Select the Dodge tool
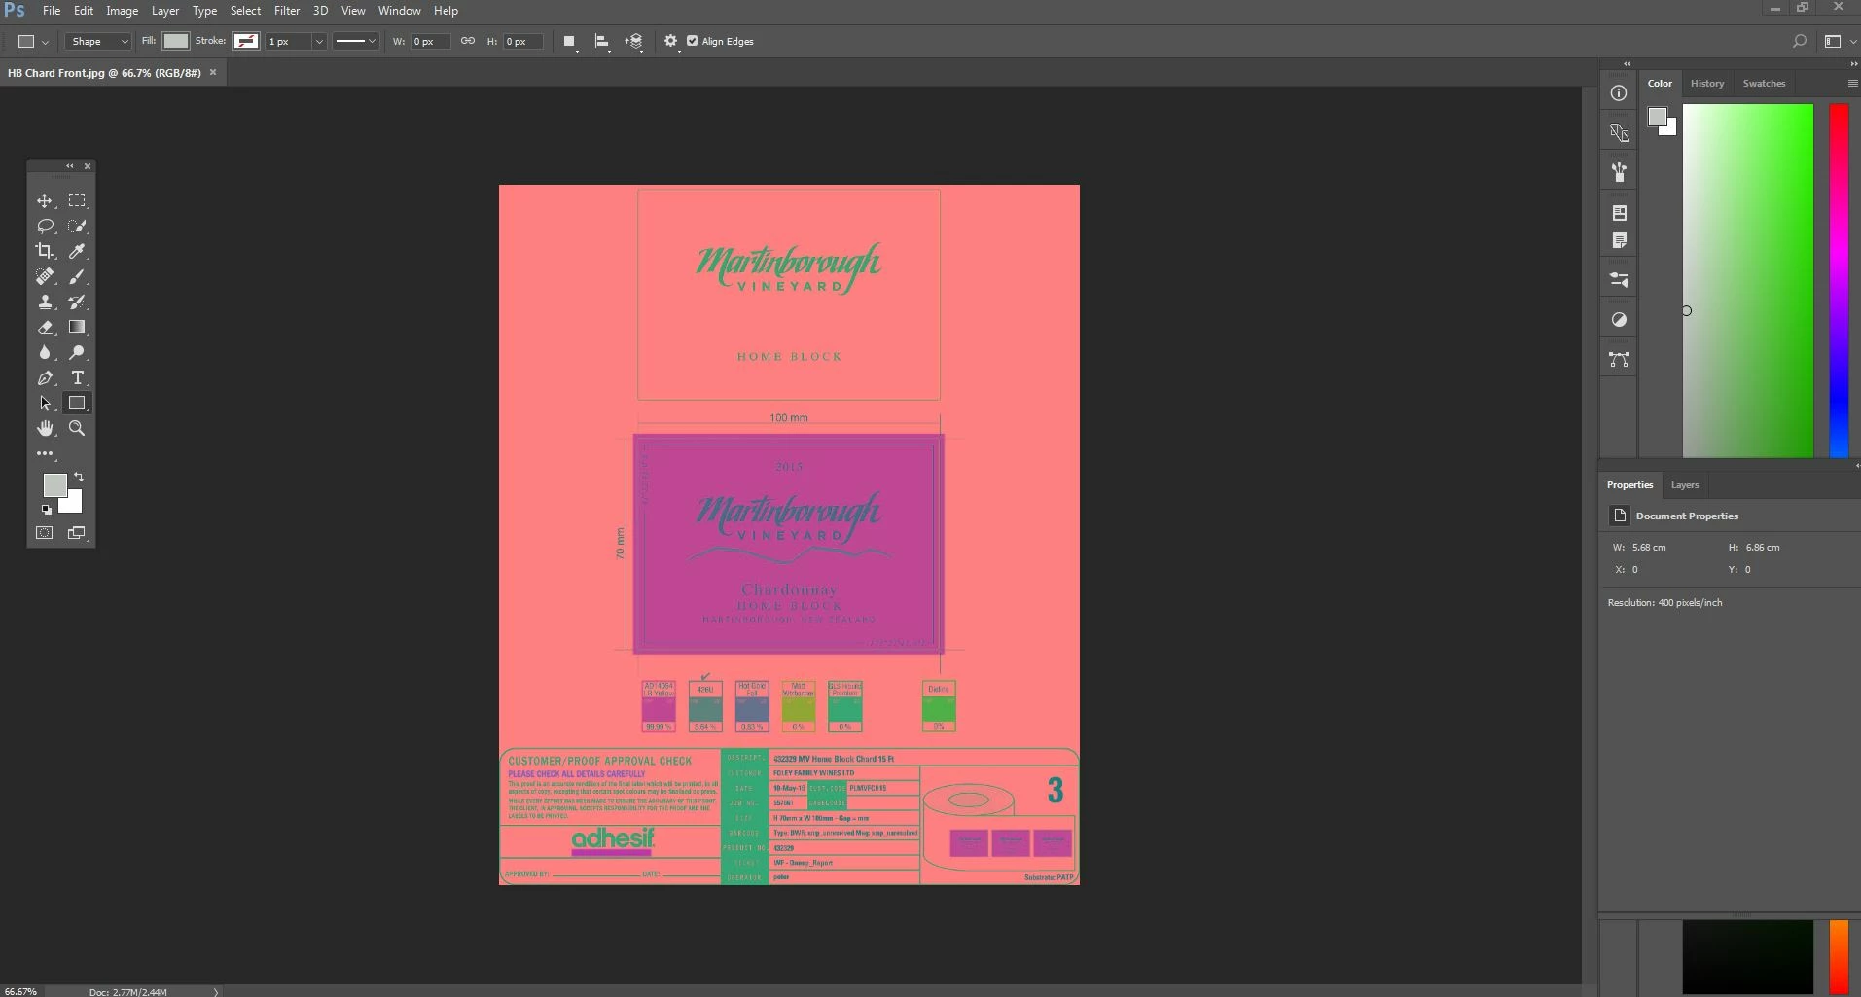 click(77, 352)
